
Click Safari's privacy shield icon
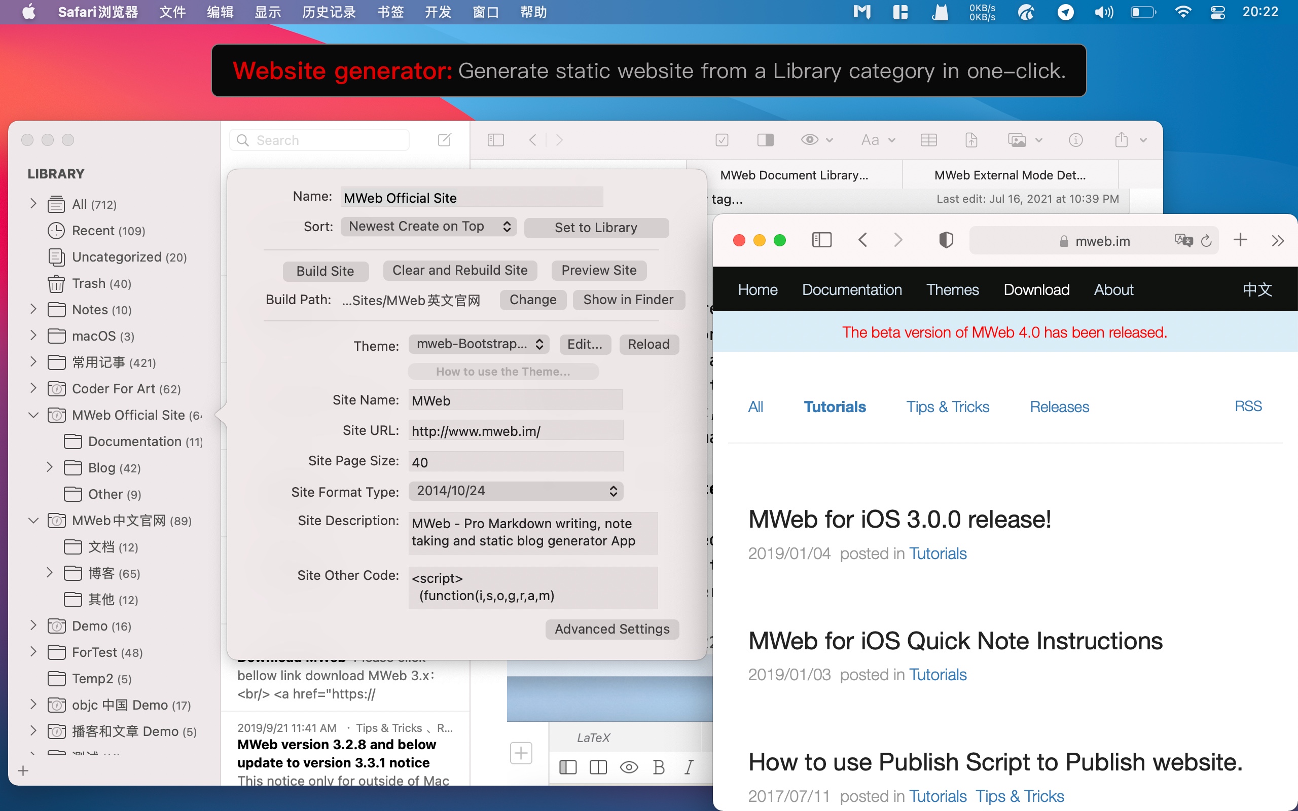tap(946, 240)
